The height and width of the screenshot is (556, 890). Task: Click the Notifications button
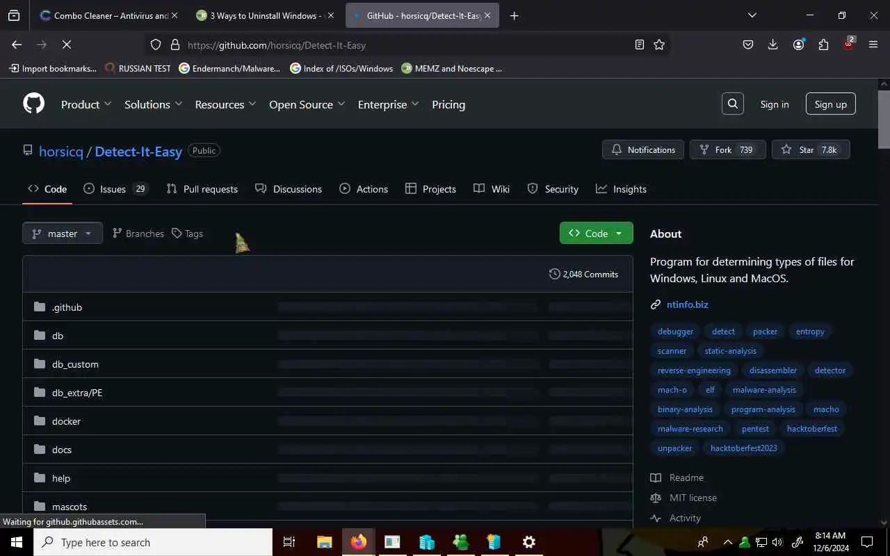tap(643, 149)
